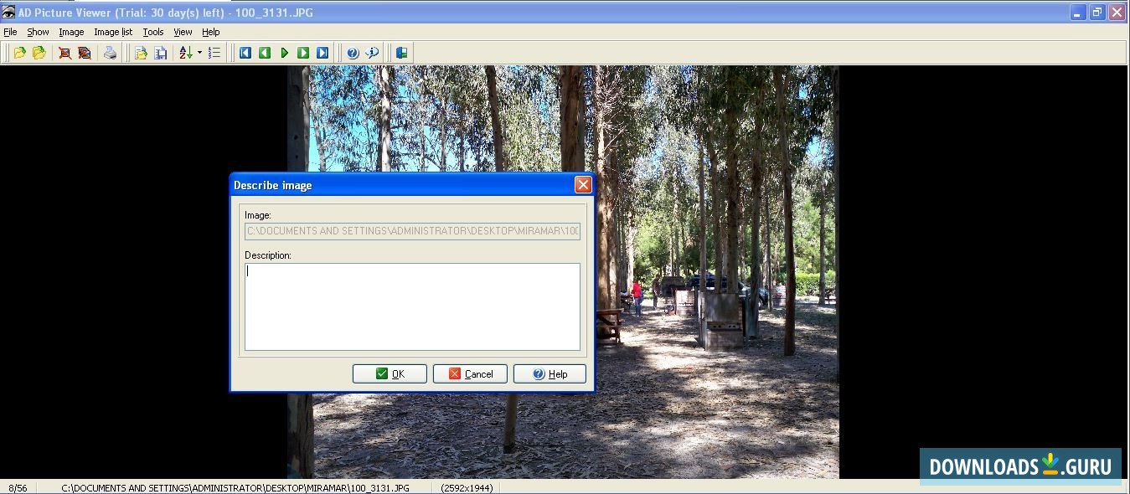Go to the previous image

[x=265, y=53]
